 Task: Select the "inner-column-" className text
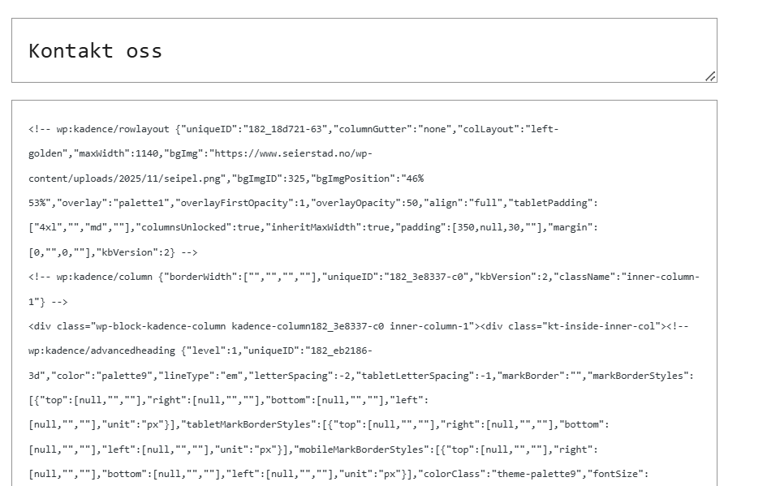[661, 277]
